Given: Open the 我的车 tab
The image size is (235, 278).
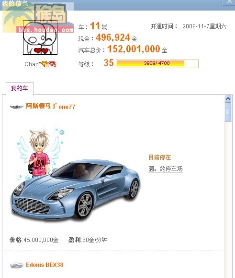Looking at the screenshot, I should [x=20, y=88].
